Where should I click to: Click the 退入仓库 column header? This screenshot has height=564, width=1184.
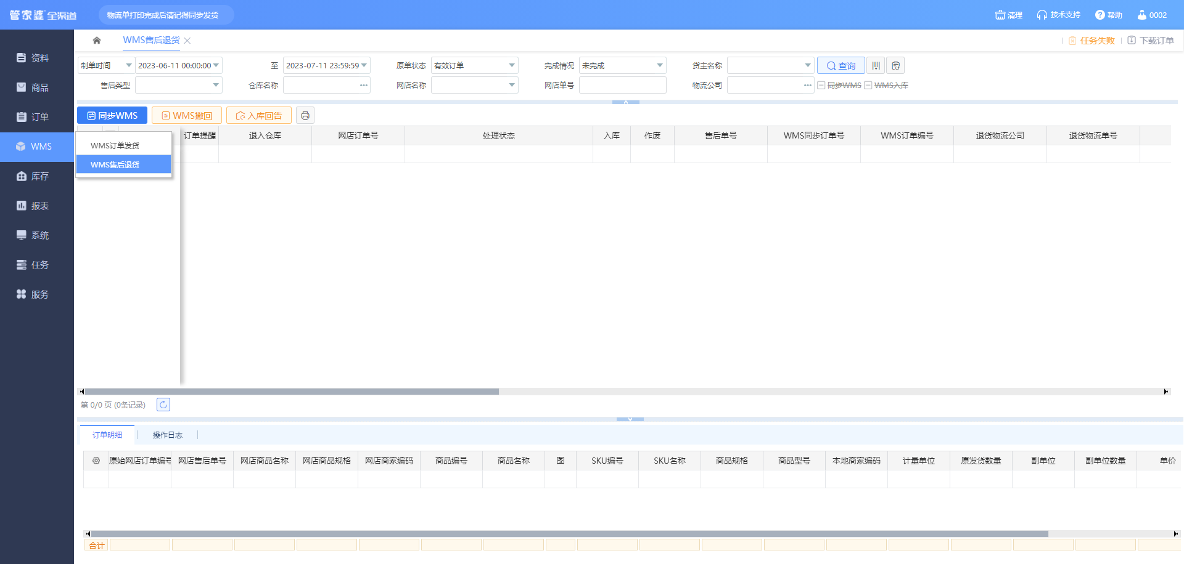pos(265,135)
